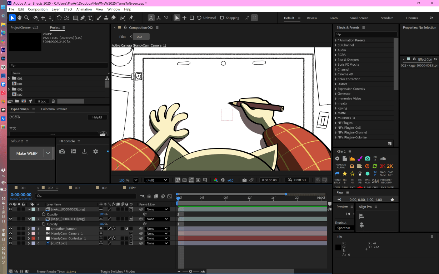Pick the Pen tool in toolbar
The width and height of the screenshot is (439, 274).
coord(83,18)
